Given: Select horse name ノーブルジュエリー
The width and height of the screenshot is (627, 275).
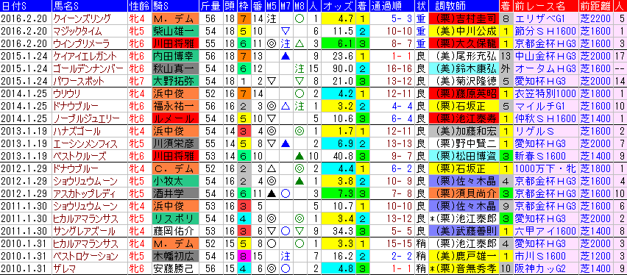Looking at the screenshot, I should point(86,118).
